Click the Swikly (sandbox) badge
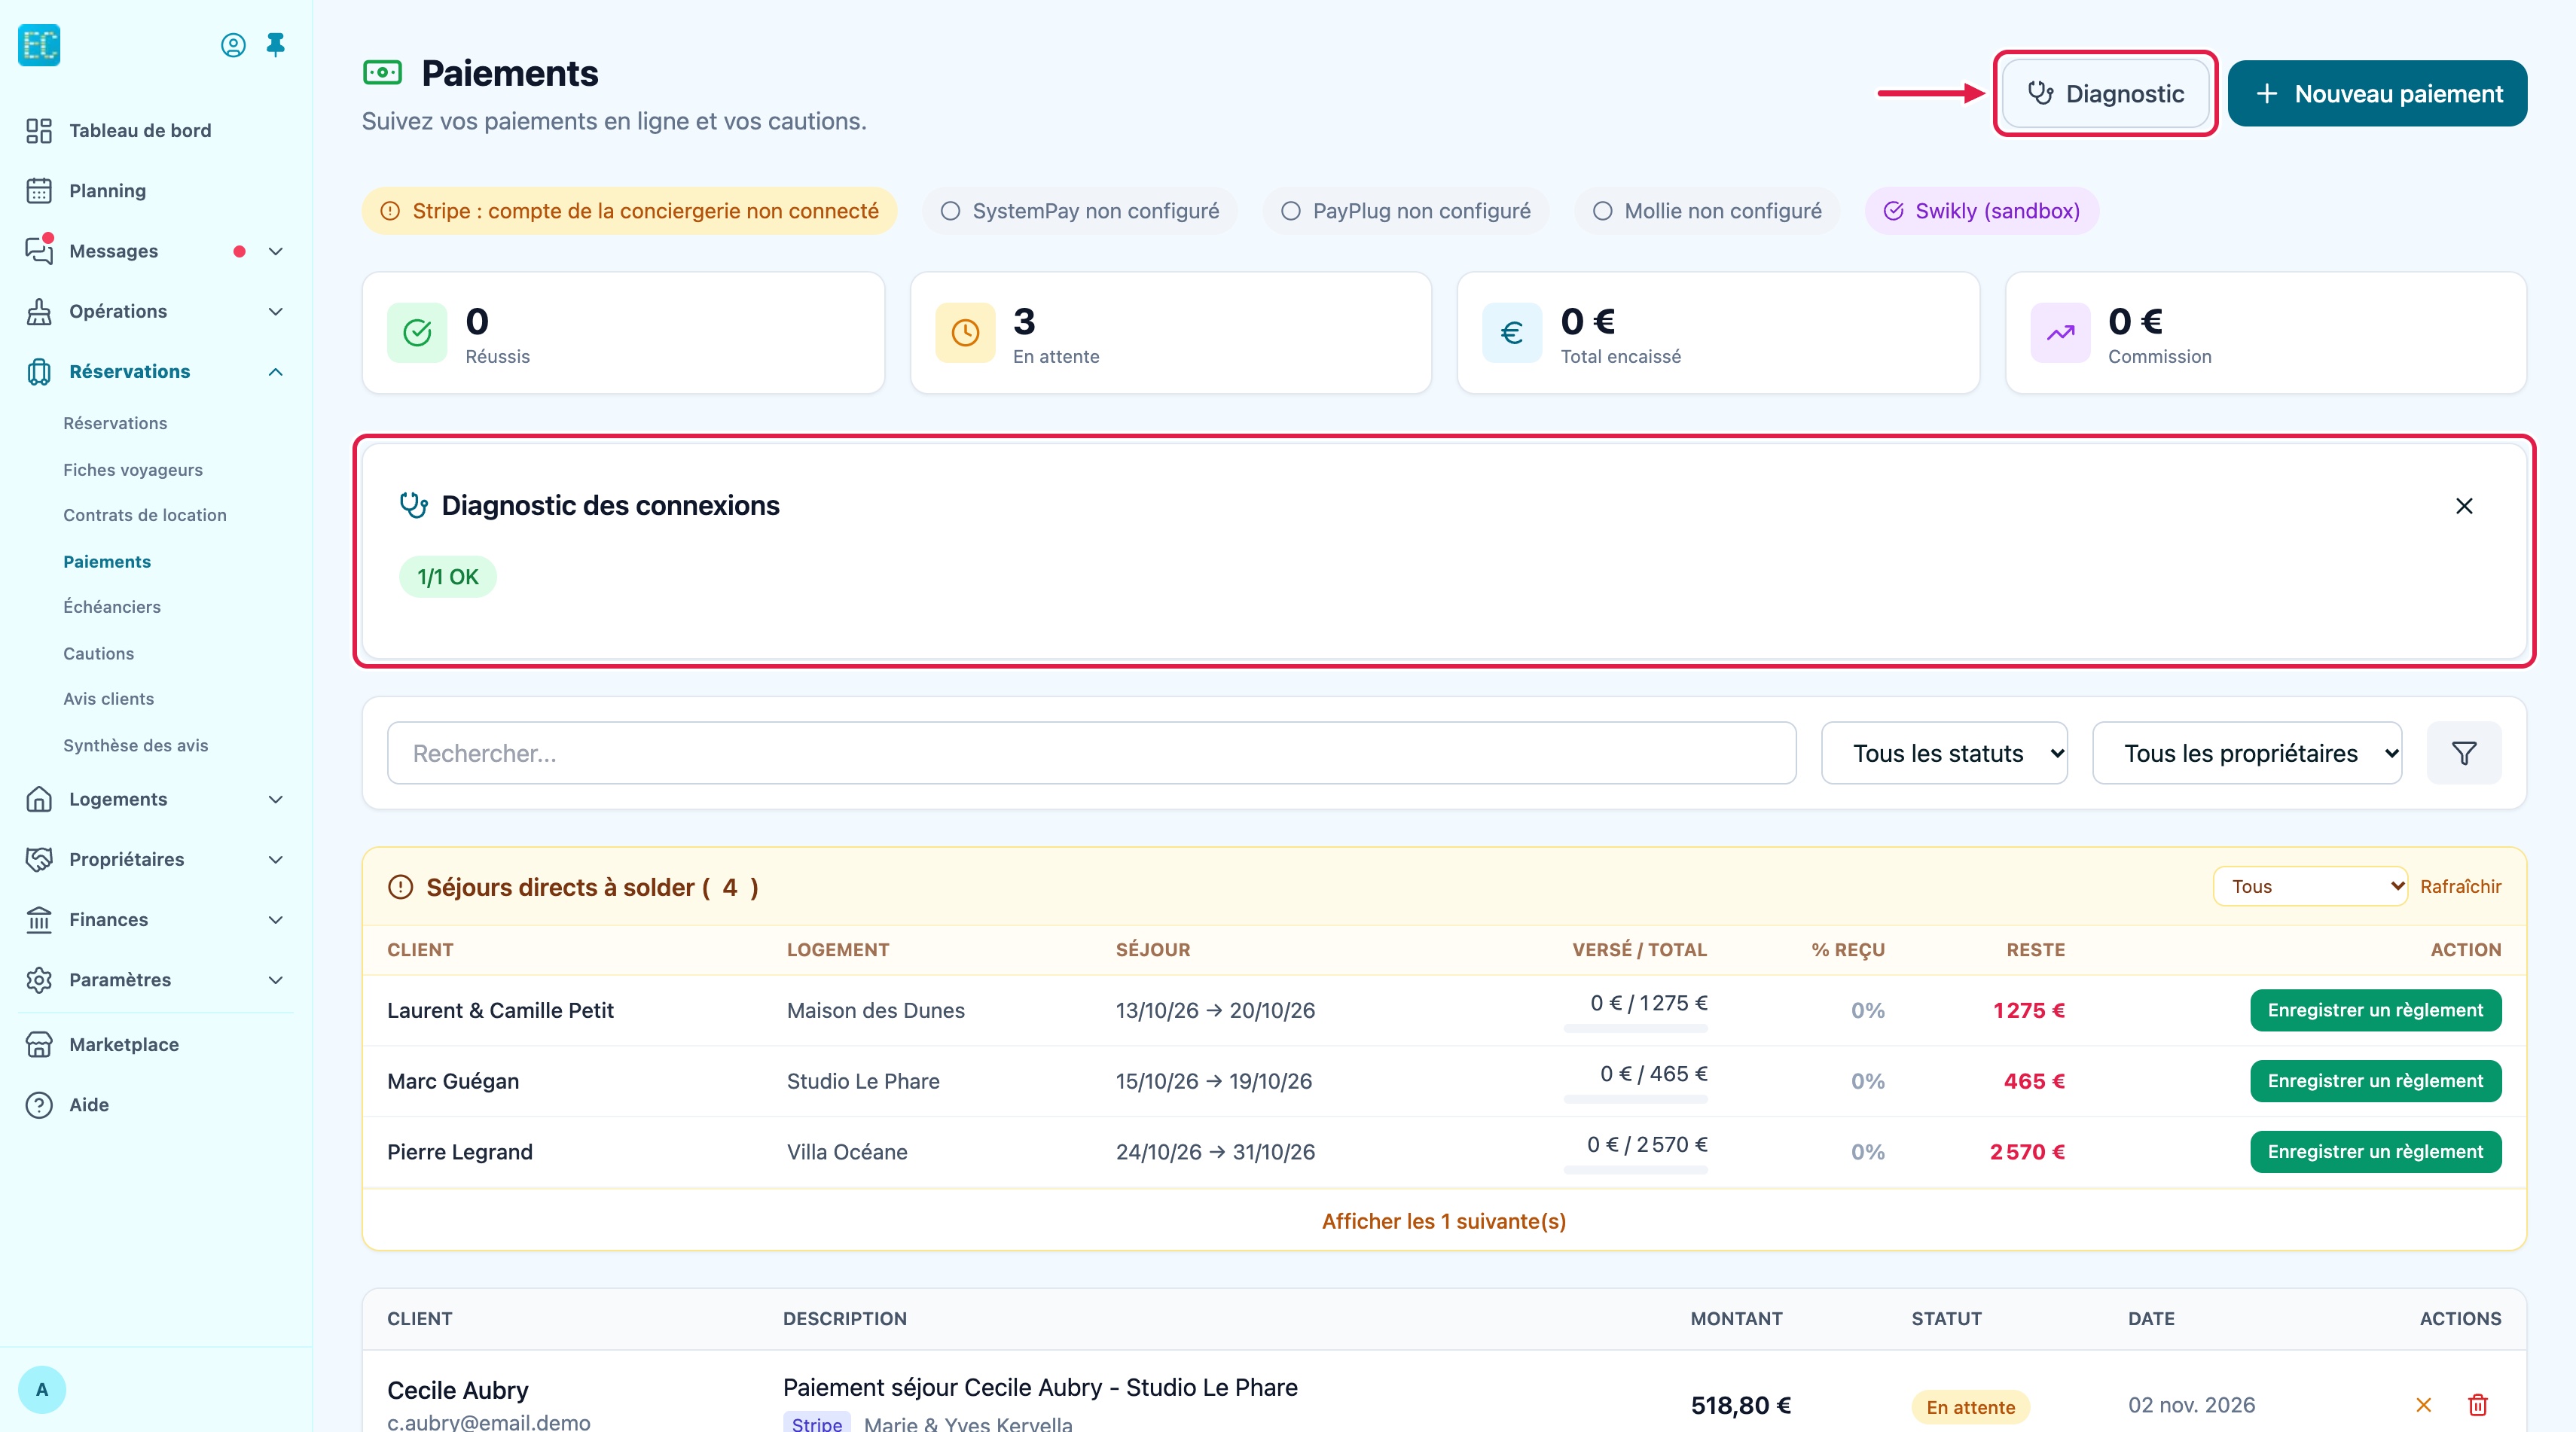 point(1982,211)
